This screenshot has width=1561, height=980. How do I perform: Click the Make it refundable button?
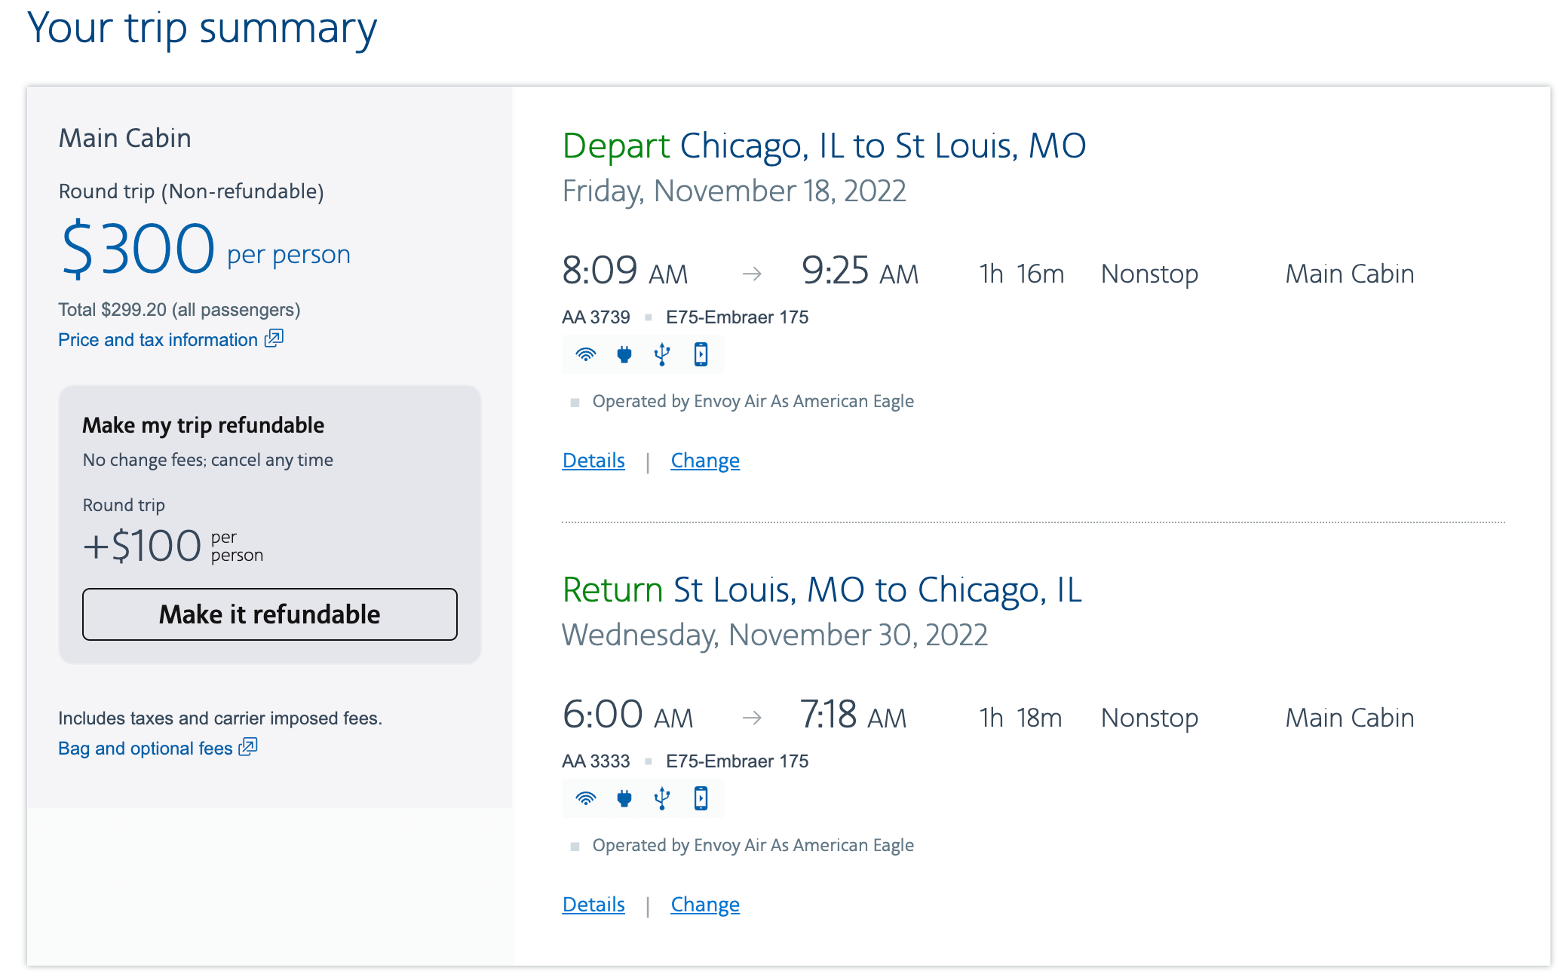pos(269,614)
